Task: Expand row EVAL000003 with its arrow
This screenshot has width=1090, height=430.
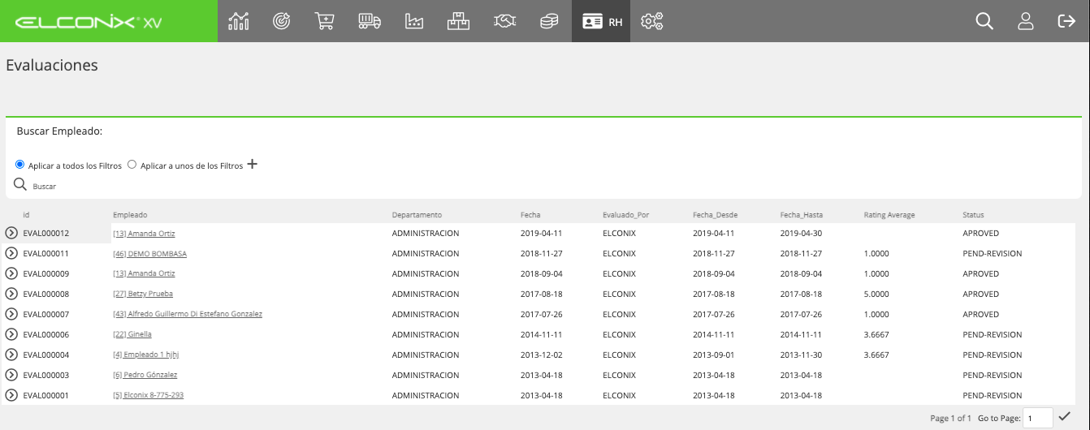Action: tap(11, 375)
